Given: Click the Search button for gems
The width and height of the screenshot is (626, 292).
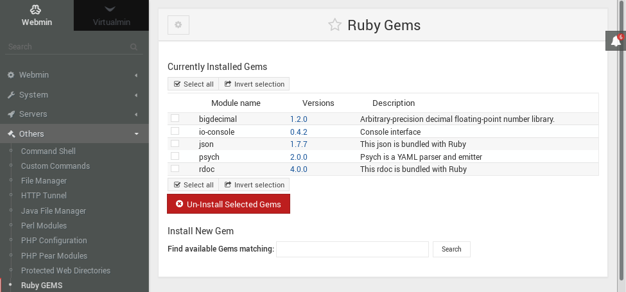Looking at the screenshot, I should [x=451, y=249].
